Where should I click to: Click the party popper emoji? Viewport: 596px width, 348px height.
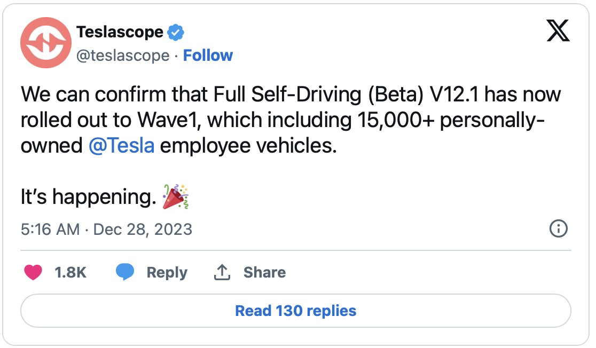point(176,196)
